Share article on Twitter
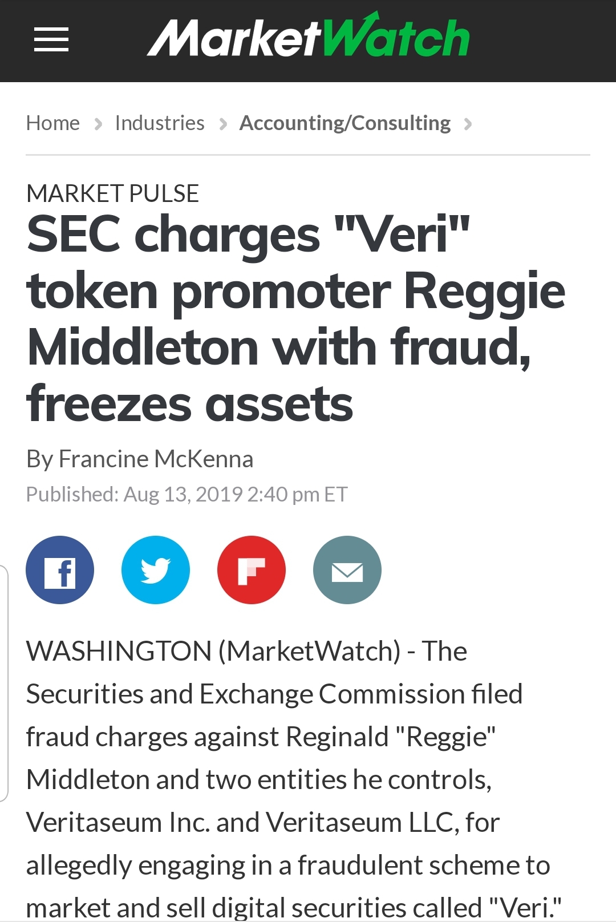616x922 pixels. coord(156,570)
